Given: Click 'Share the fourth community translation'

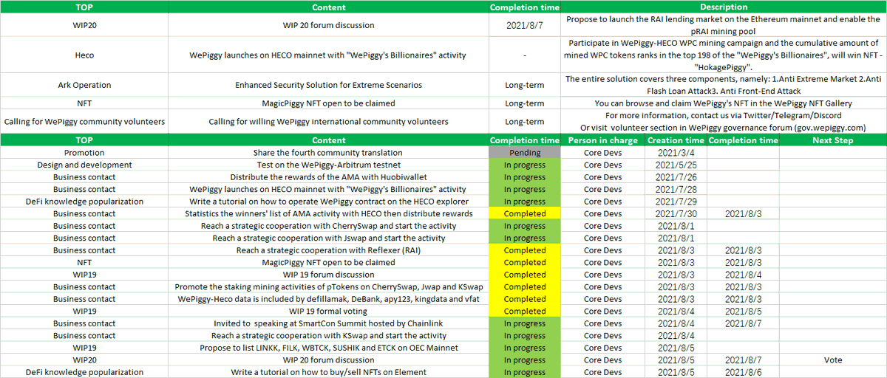Looking at the screenshot, I should (329, 153).
